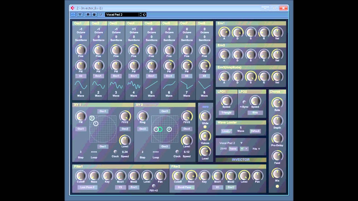The height and width of the screenshot is (201, 358).
Task: Toggle the LFO2 Sync button
Action: click(244, 102)
